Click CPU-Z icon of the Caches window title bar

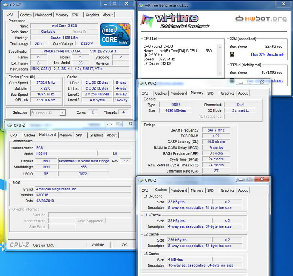point(141,180)
